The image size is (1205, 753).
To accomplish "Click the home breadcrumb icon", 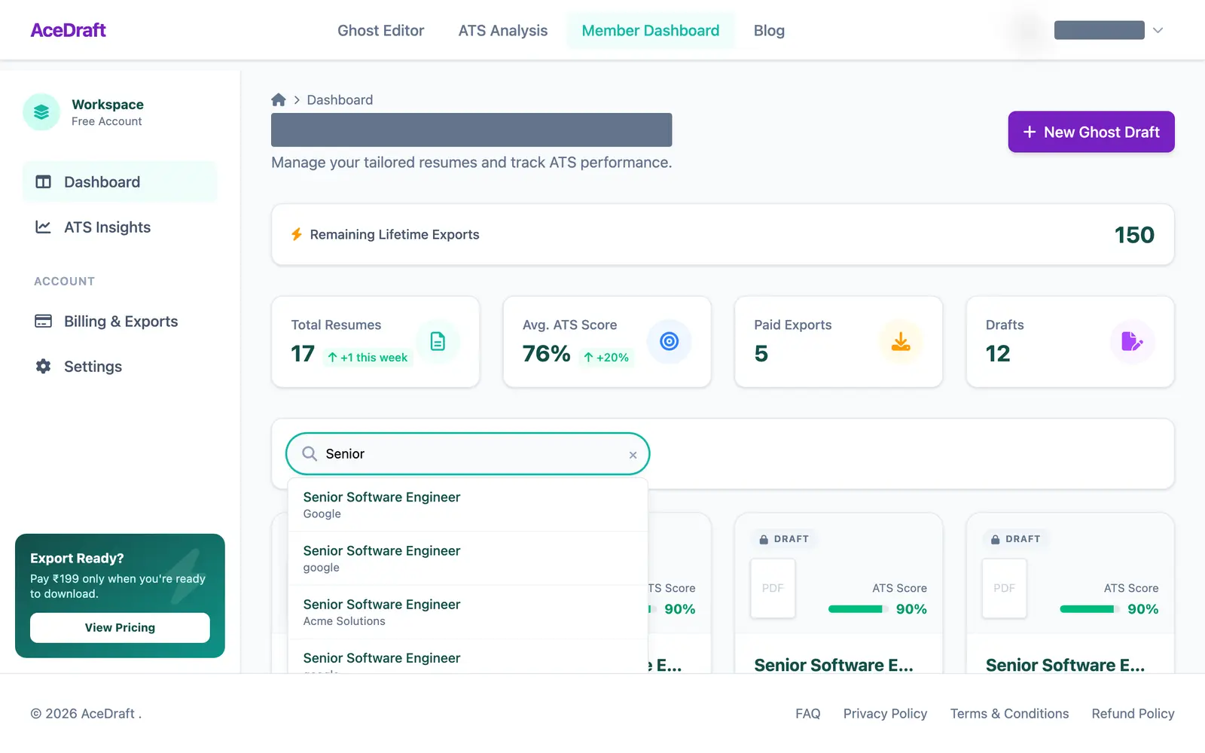I will click(279, 100).
